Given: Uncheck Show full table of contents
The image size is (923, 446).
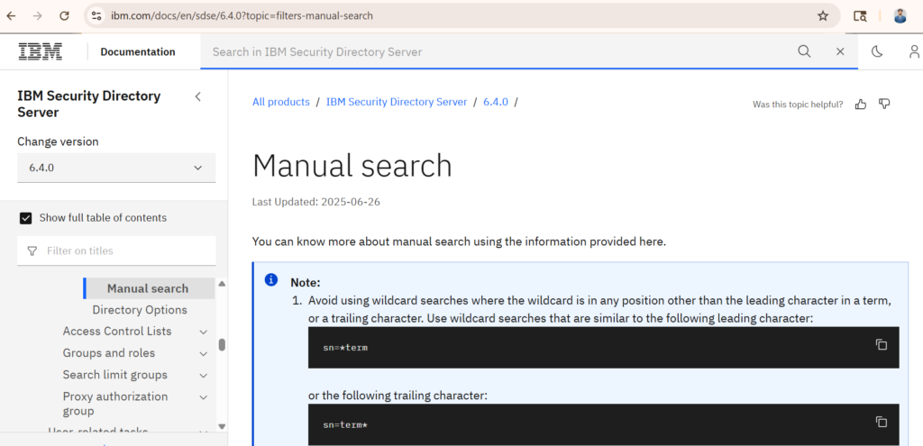Looking at the screenshot, I should [26, 218].
